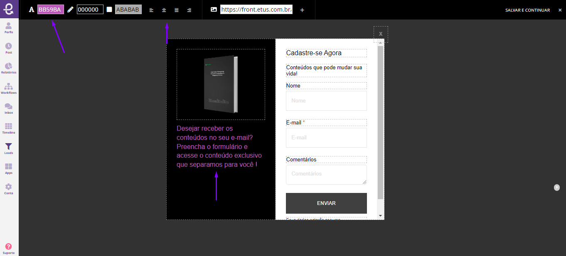The image size is (566, 256).
Task: Click the BB59BA text color field
Action: click(x=51, y=10)
